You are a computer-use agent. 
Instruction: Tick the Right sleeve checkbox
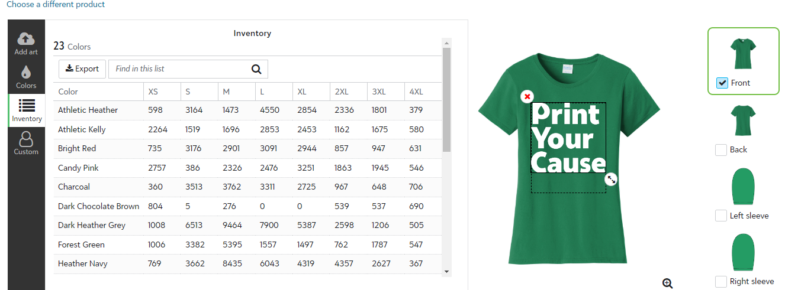(721, 282)
